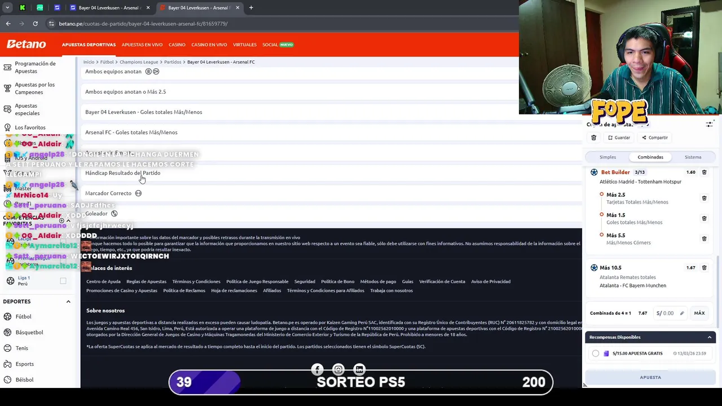Image resolution: width=722 pixels, height=406 pixels.
Task: Click the Tenis icon under Deportes
Action: tap(8, 348)
